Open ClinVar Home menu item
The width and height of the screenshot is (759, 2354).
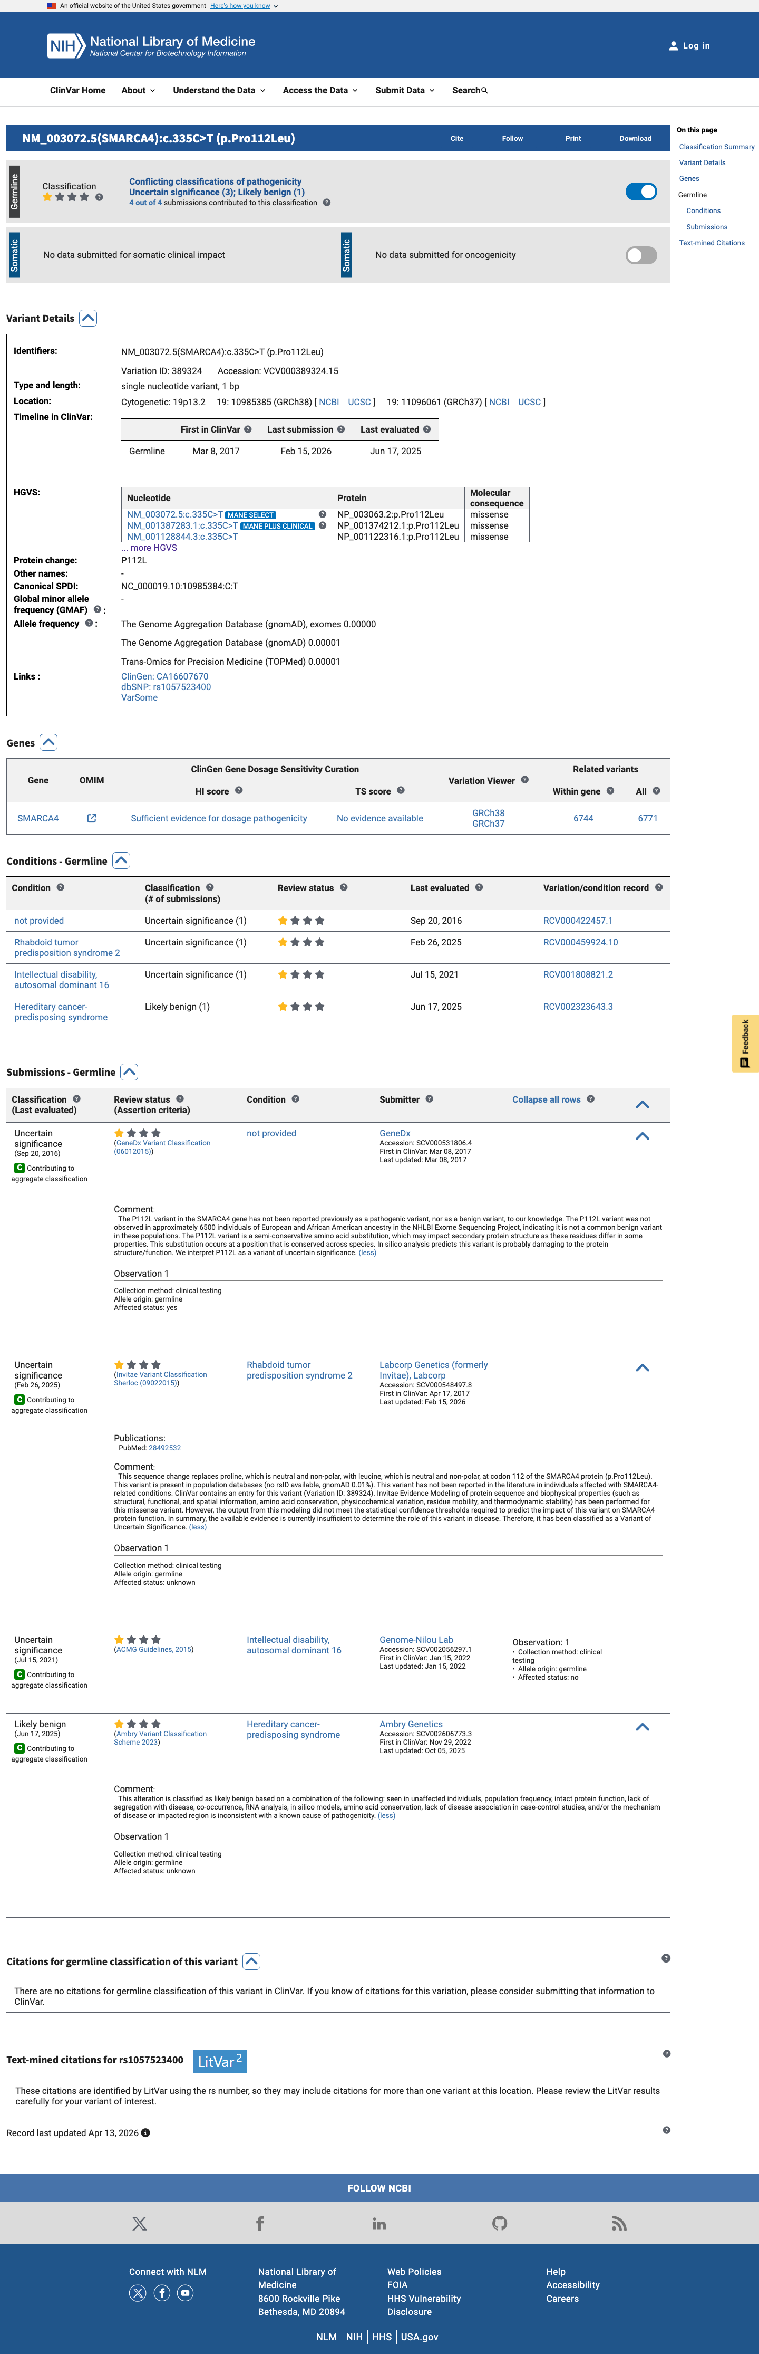click(77, 90)
